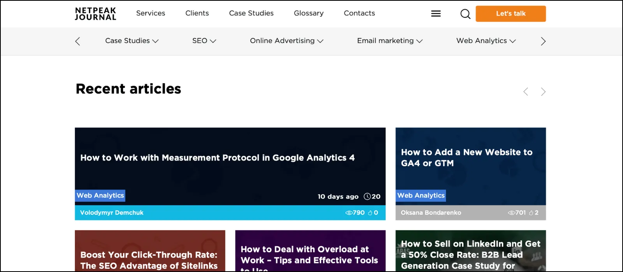This screenshot has height=272, width=623.
Task: Click the search magnifier icon
Action: (x=465, y=14)
